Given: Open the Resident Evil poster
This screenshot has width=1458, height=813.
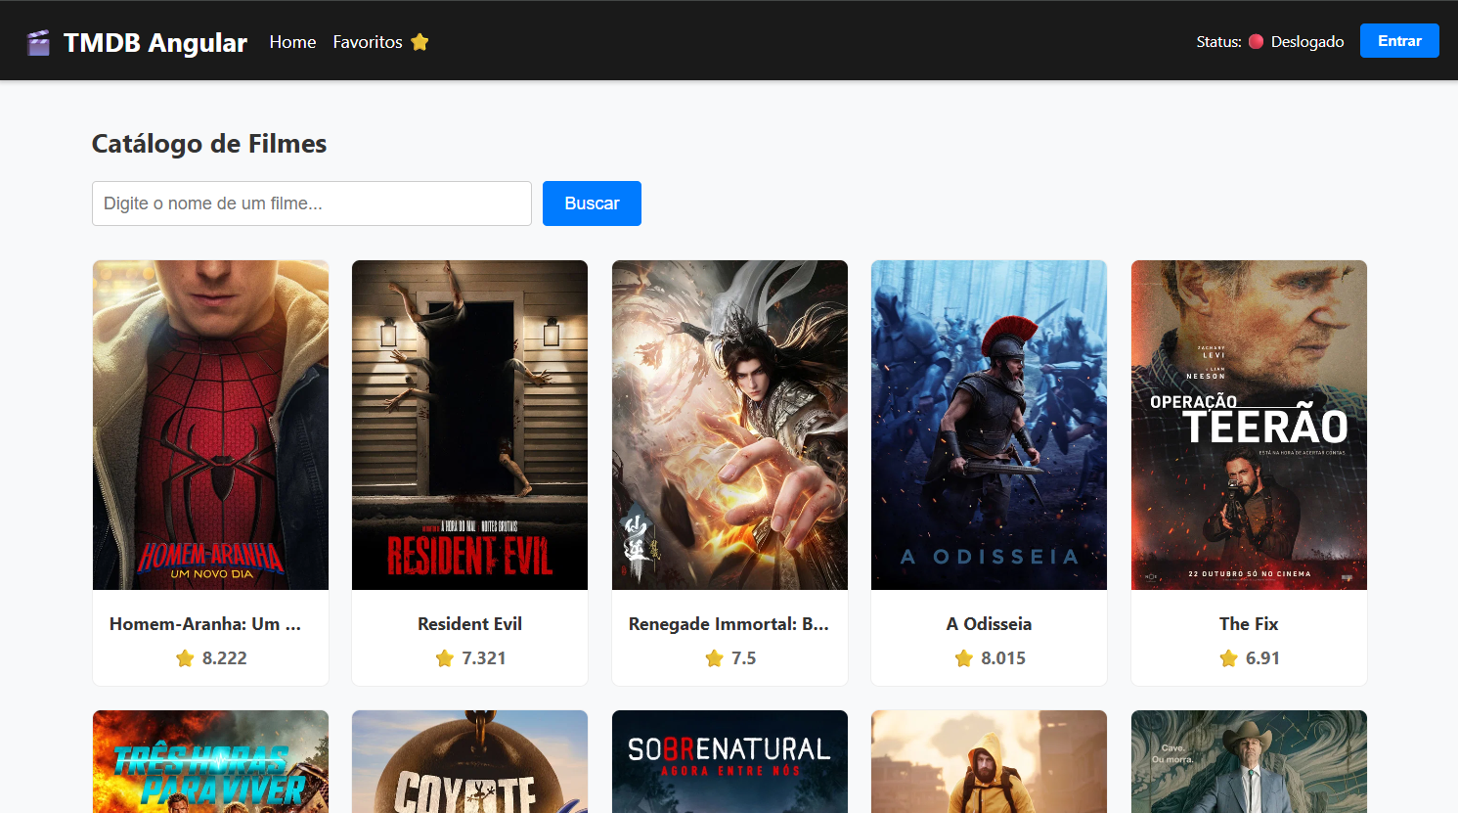Looking at the screenshot, I should [470, 425].
